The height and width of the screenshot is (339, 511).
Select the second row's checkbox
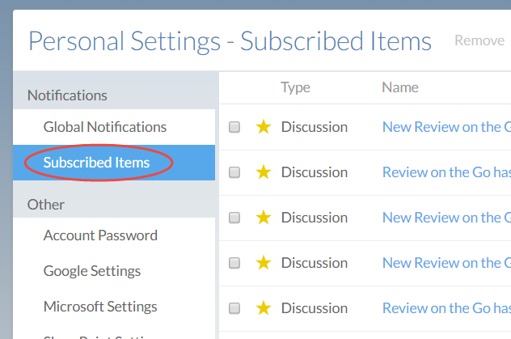click(x=234, y=172)
